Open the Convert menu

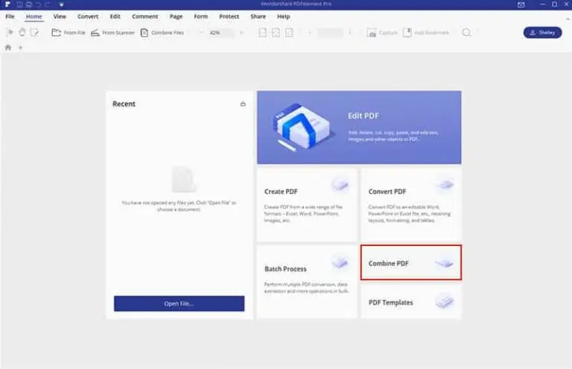pos(88,16)
